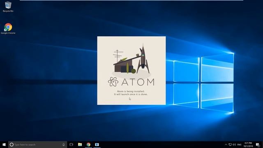Click the Atom logo in installer splash
The image size is (263, 148).
(x=113, y=82)
